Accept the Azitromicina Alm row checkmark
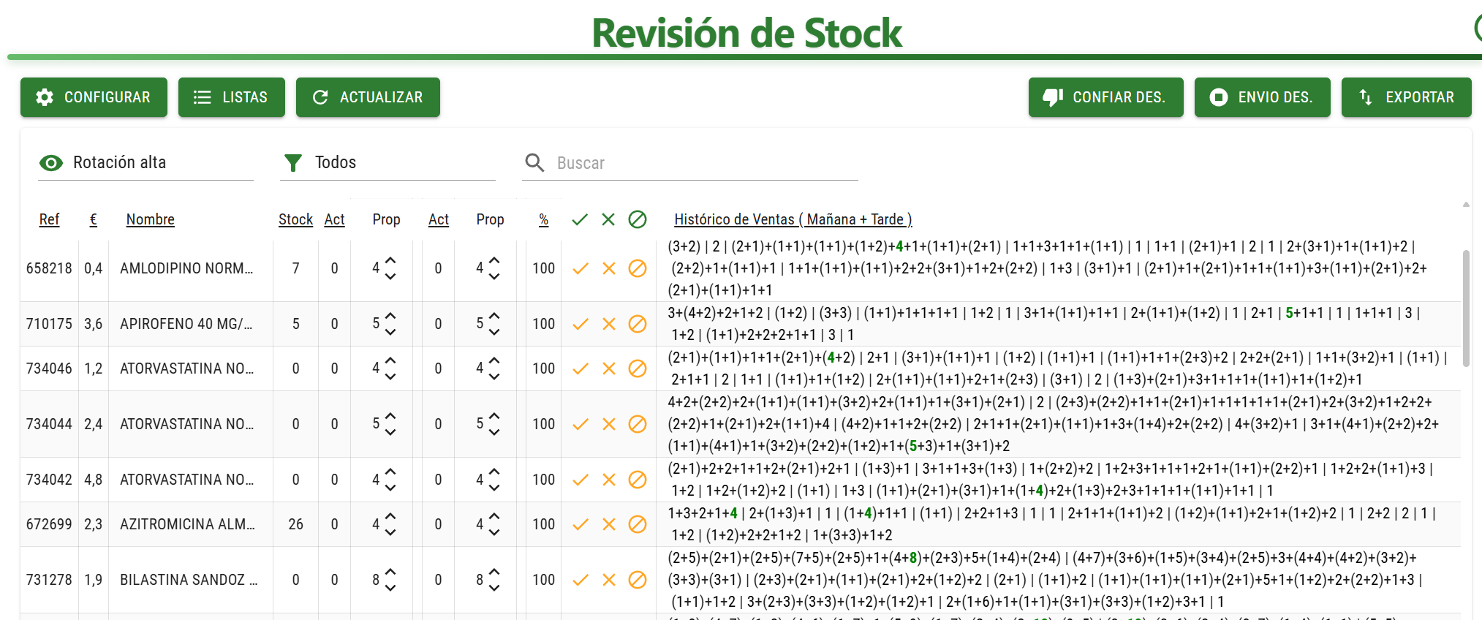Screen dimensions: 1482x620 click(581, 524)
